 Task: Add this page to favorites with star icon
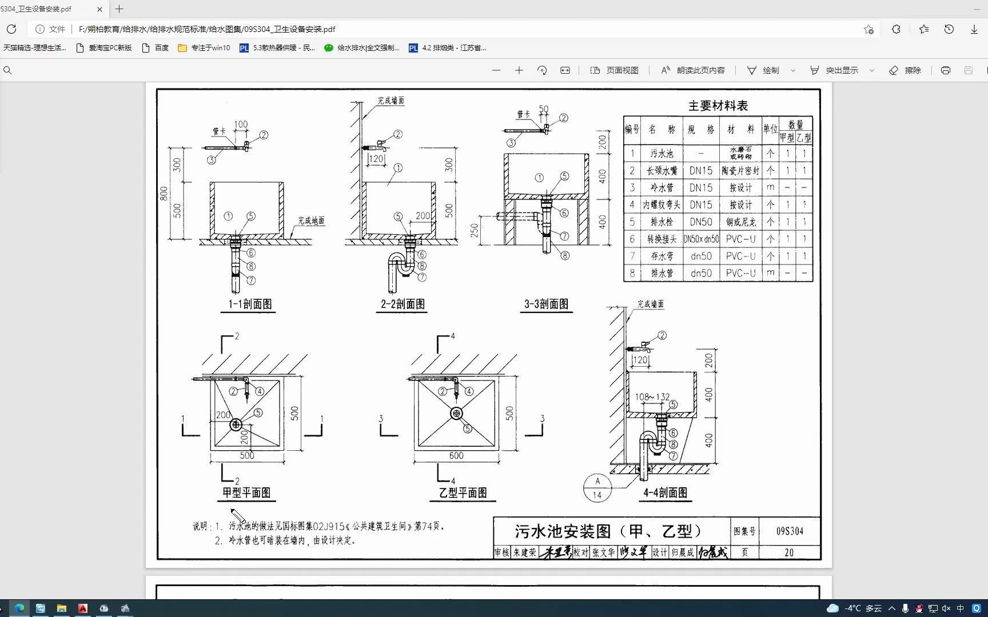tap(869, 29)
